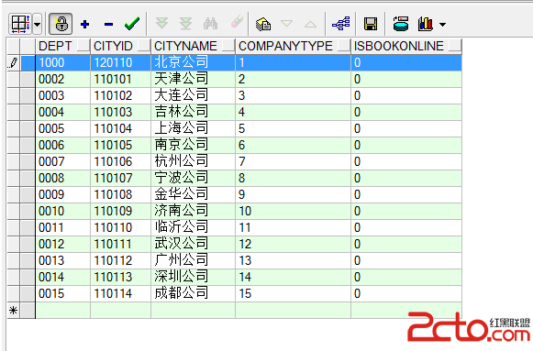Click the ISBOOKONLINE column header
Viewport: 533px width, 351px height.
click(406, 46)
